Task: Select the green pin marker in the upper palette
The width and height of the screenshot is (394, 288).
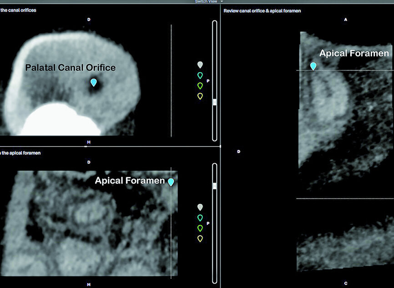Action: coord(199,85)
